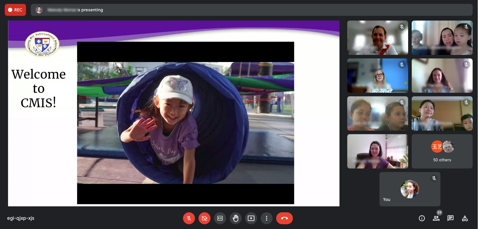Select the close-up tile of two children

pos(378,113)
